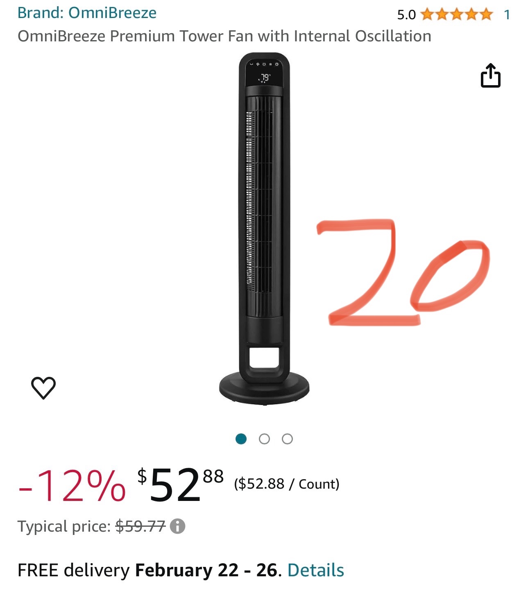Click the red -12% discount label
This screenshot has height=589, width=528.
pos(72,485)
